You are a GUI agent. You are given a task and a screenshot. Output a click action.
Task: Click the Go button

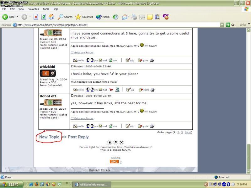230,25
